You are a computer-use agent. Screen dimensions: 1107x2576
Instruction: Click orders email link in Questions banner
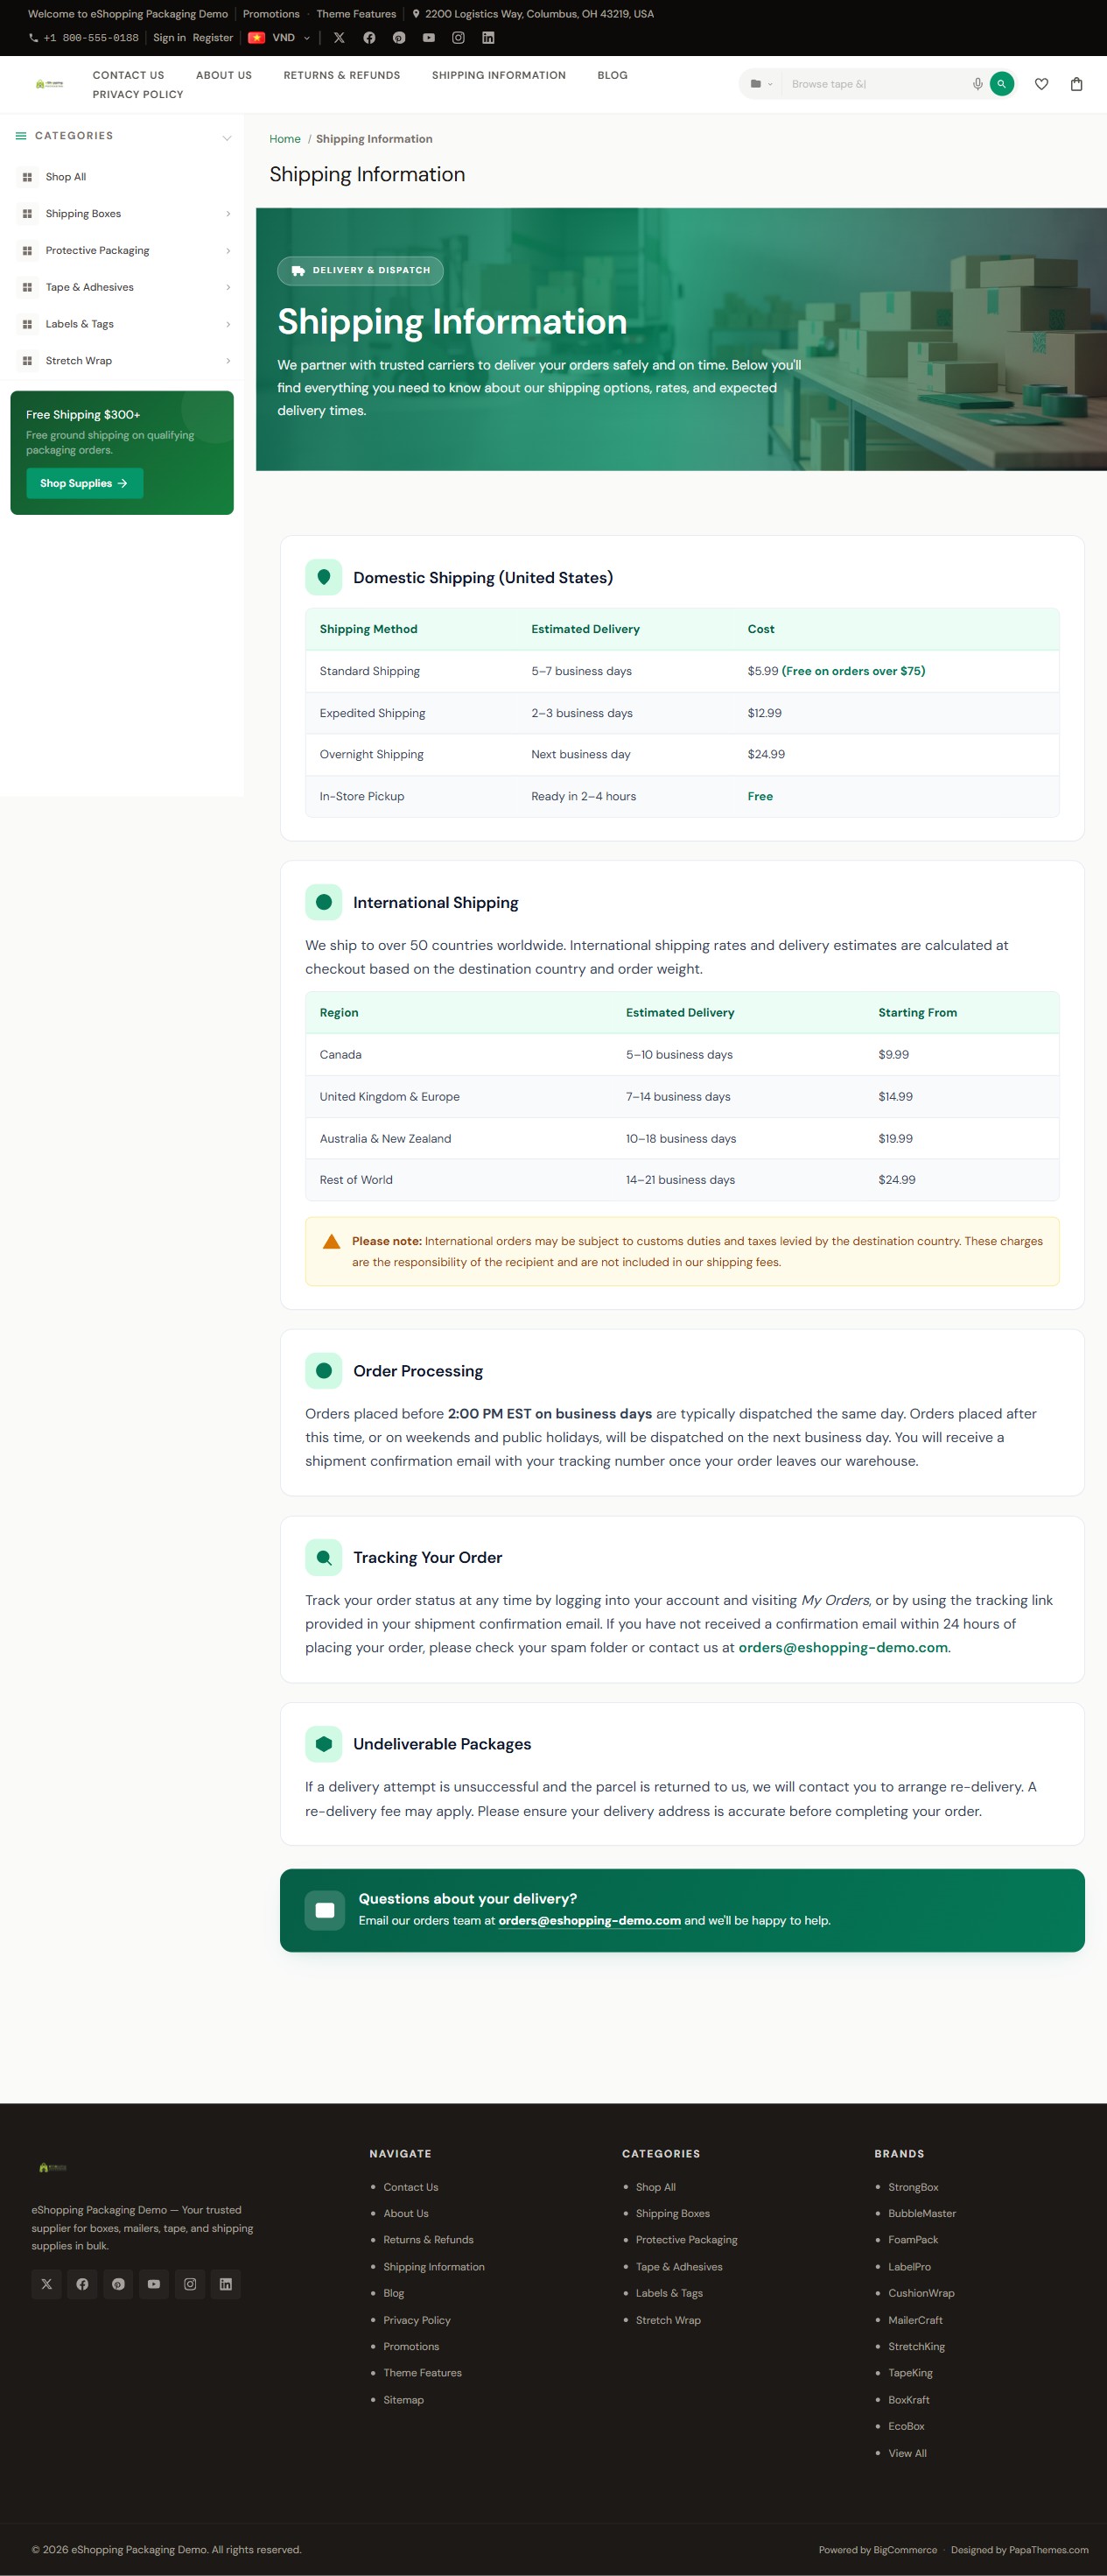click(590, 1920)
